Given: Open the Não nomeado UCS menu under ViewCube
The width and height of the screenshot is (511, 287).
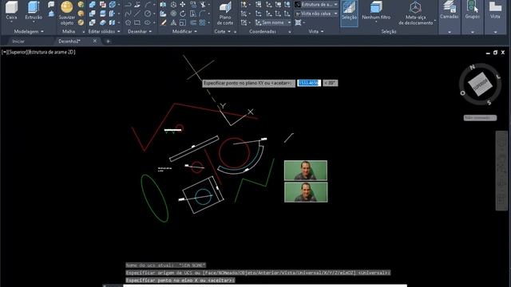Looking at the screenshot, I should point(480,118).
